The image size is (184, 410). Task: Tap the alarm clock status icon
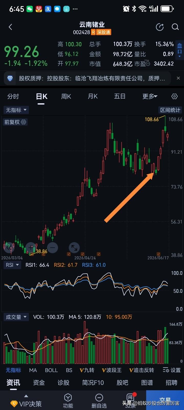(126, 9)
